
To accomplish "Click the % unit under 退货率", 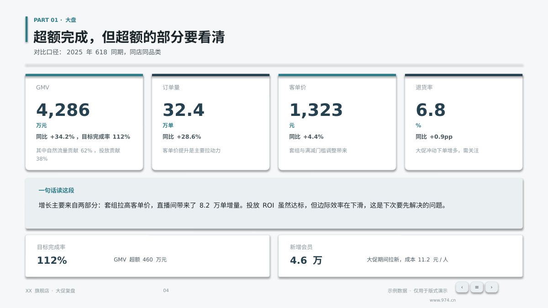I will click(418, 125).
